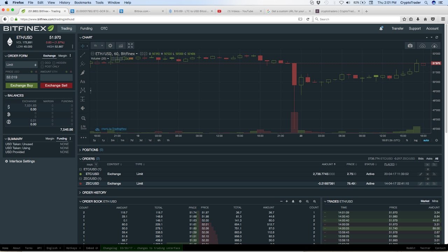The width and height of the screenshot is (448, 252).
Task: Open the pair filter icon in Orders
Action: tap(96, 164)
